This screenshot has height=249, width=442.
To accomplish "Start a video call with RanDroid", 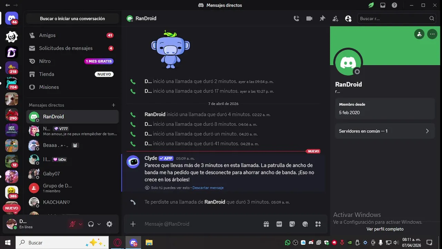I will pos(309,19).
